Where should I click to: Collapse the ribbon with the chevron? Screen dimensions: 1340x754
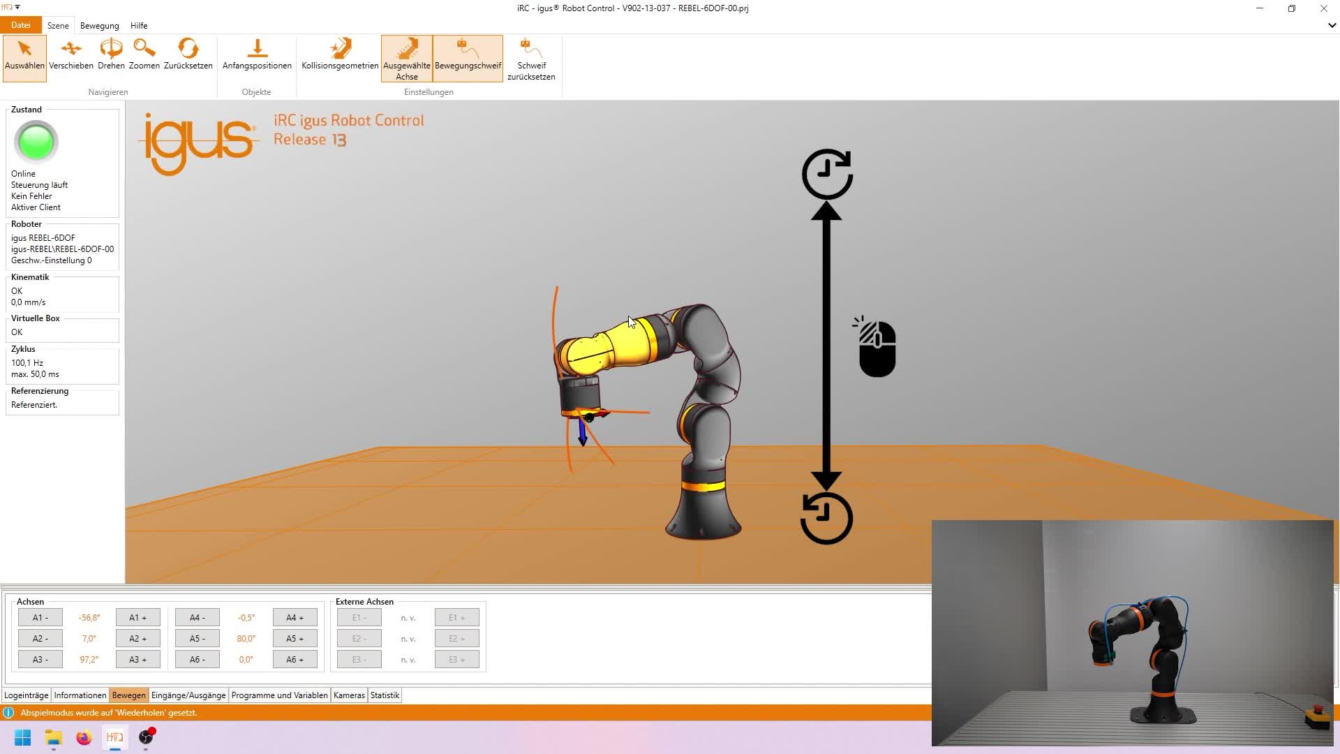[x=1332, y=25]
